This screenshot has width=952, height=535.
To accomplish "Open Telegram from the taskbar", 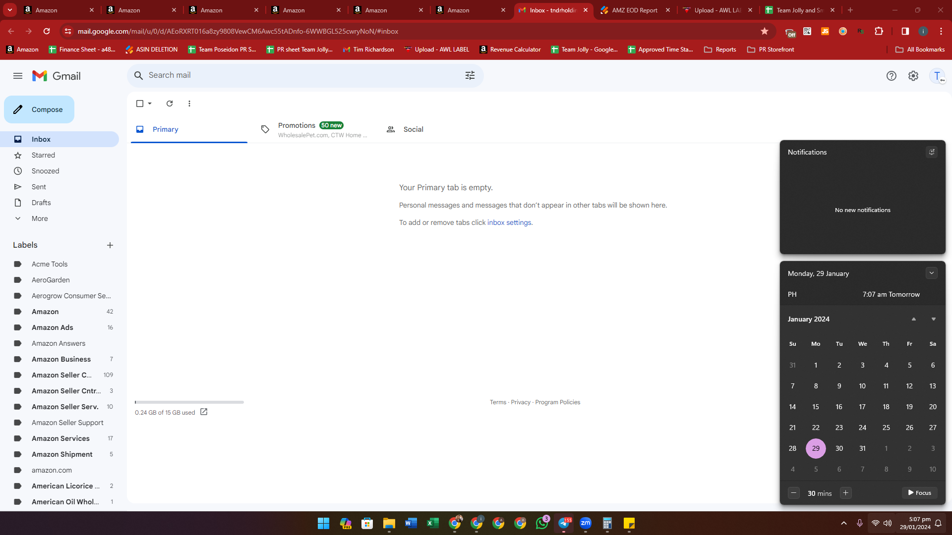I will (564, 523).
